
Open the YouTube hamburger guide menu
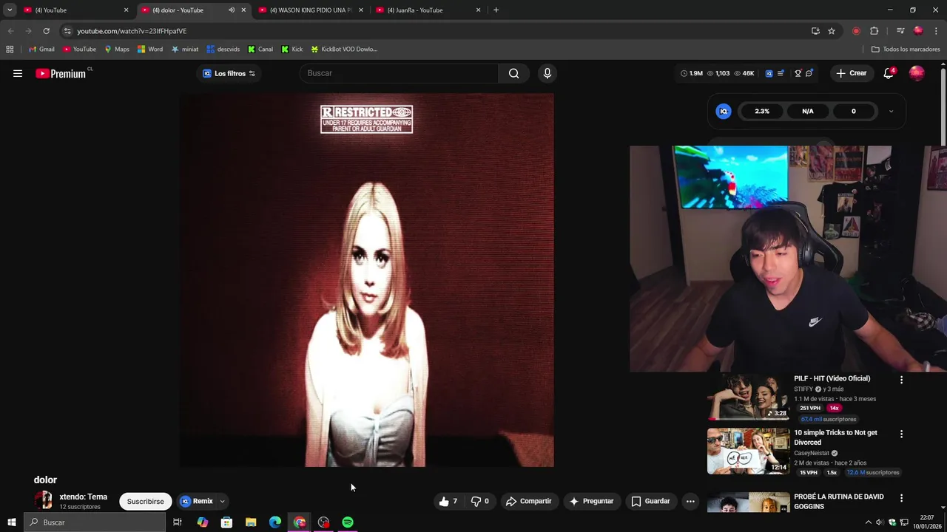tap(18, 73)
